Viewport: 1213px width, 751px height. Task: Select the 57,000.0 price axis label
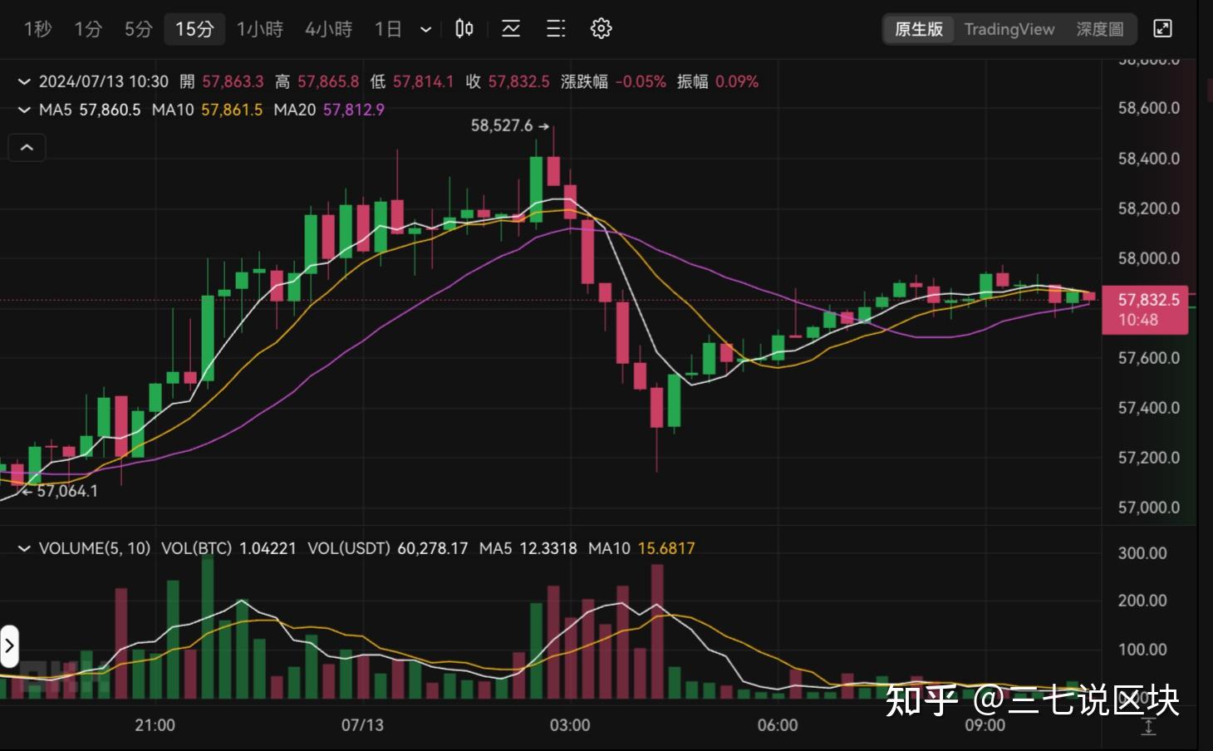point(1149,508)
